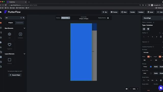Expand the Alignment section

pos(162,42)
